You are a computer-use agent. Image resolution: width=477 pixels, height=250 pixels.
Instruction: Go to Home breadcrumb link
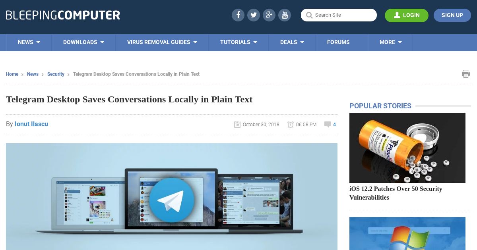(x=12, y=74)
